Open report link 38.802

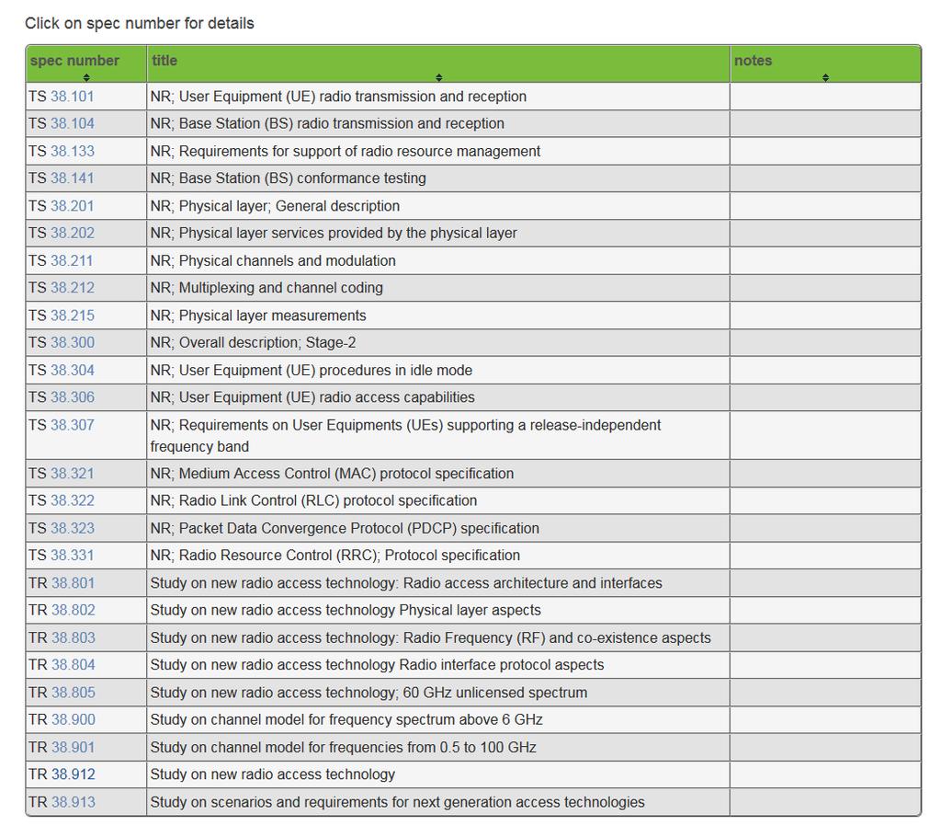[74, 610]
